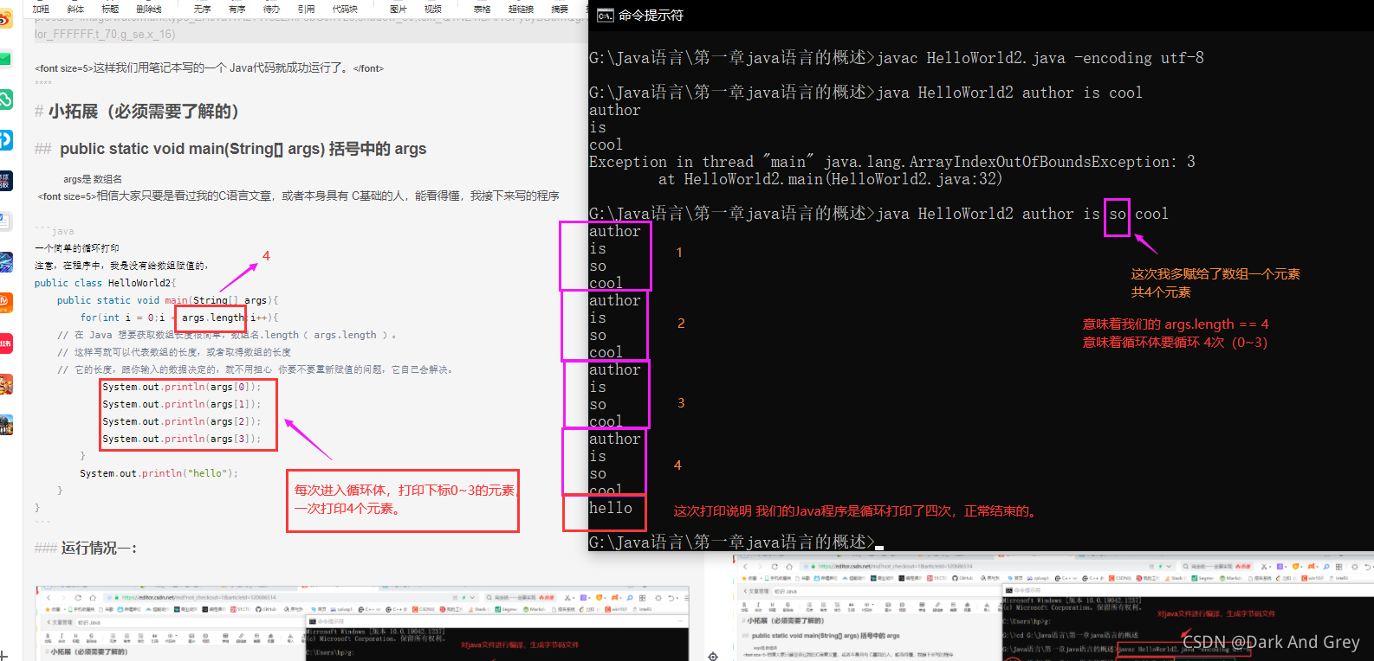Open the green mail icon in the left sidebar
Image resolution: width=1374 pixels, height=661 pixels.
pyautogui.click(x=5, y=59)
